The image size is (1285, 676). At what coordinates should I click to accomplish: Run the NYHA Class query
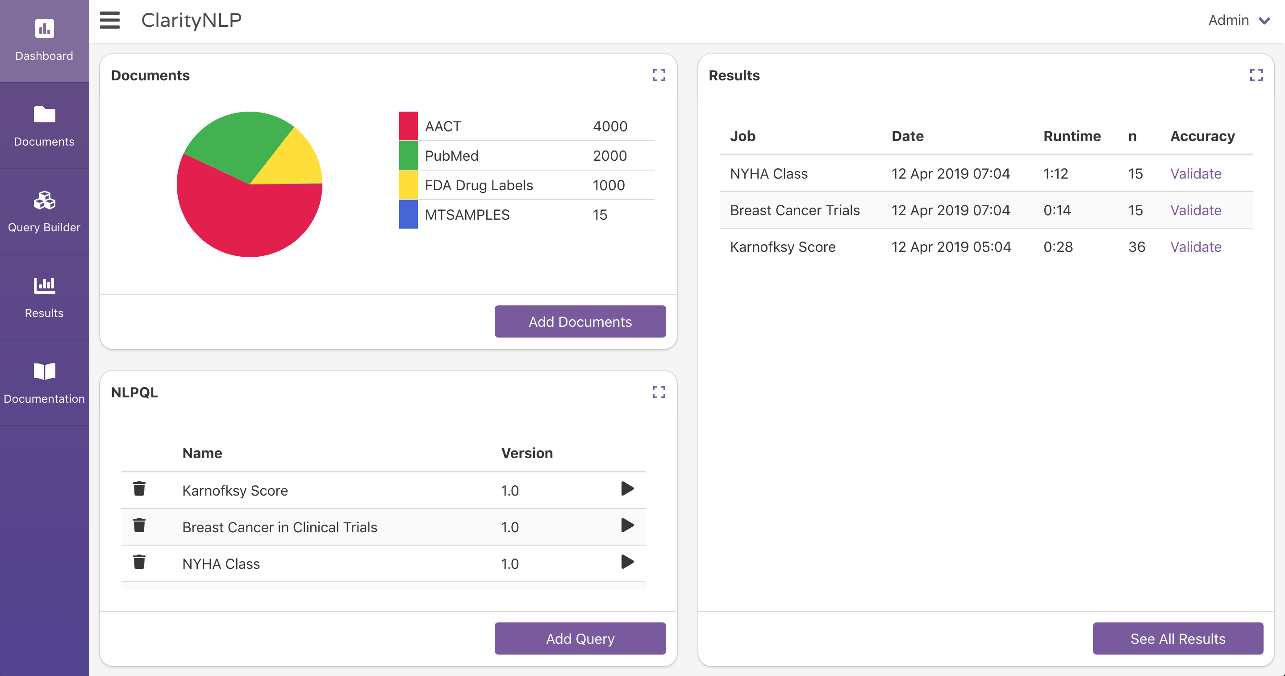coord(627,562)
